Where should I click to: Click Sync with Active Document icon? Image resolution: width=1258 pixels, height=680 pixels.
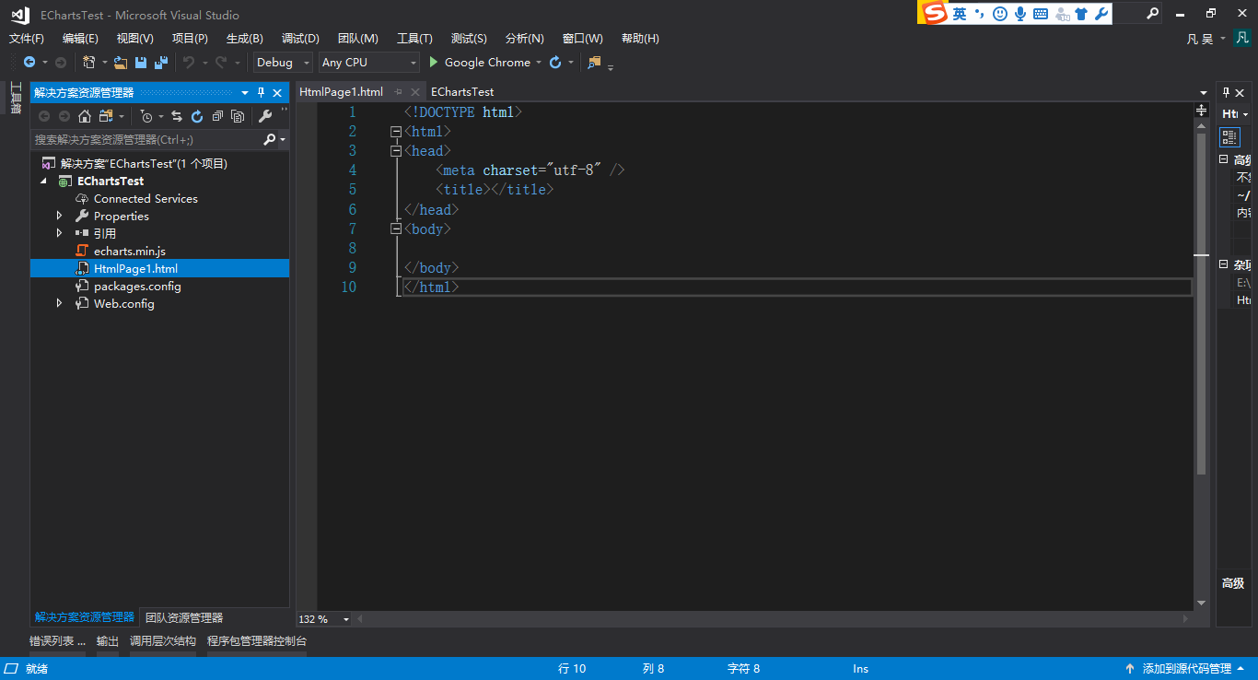click(x=177, y=116)
